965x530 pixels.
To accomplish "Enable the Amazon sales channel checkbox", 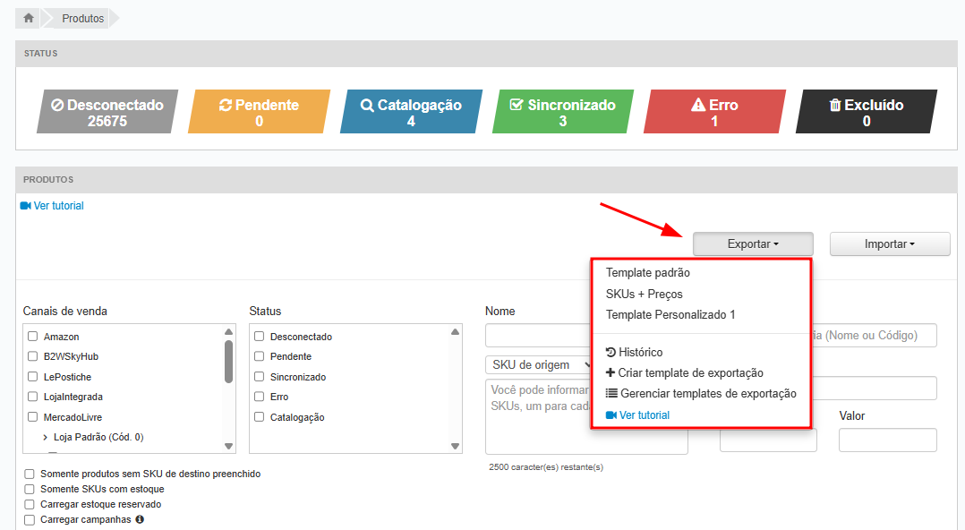I will coord(33,337).
